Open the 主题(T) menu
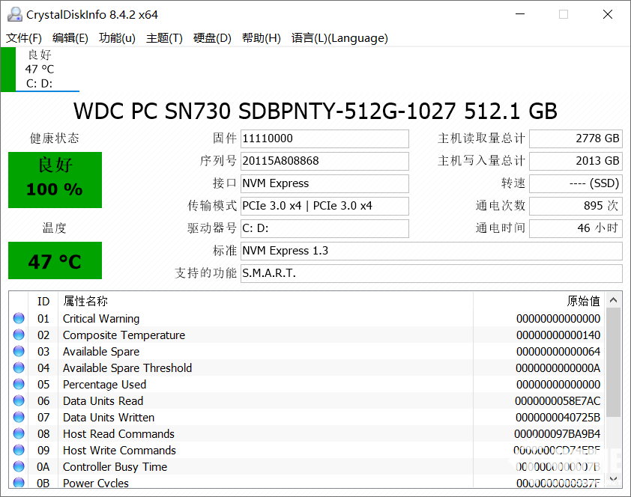The width and height of the screenshot is (631, 497). [x=164, y=38]
